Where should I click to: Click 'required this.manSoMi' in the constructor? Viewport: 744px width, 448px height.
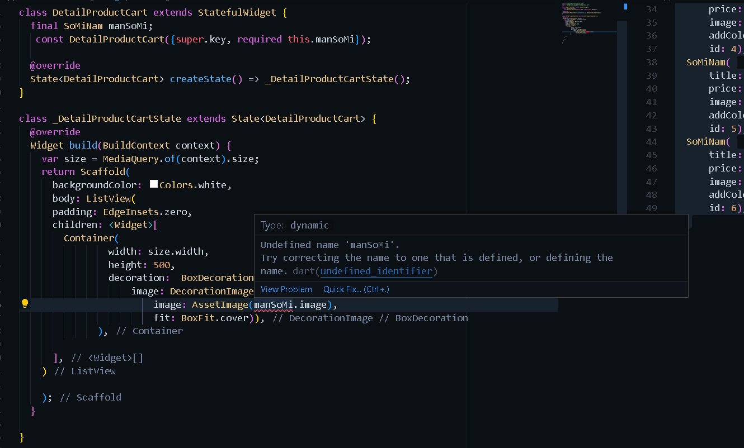(x=296, y=39)
